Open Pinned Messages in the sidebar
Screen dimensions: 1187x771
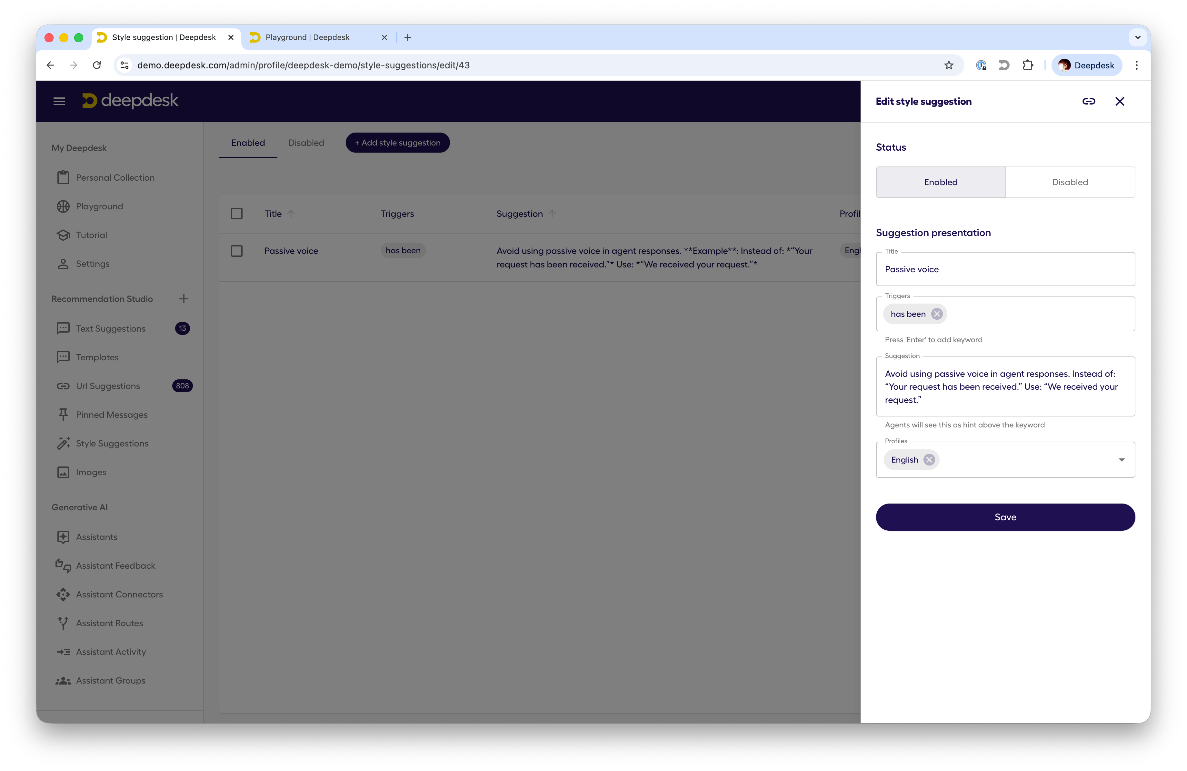point(111,415)
